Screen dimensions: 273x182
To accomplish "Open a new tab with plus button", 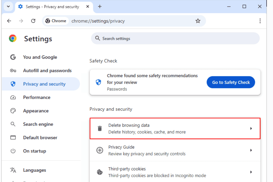I will [100, 7].
